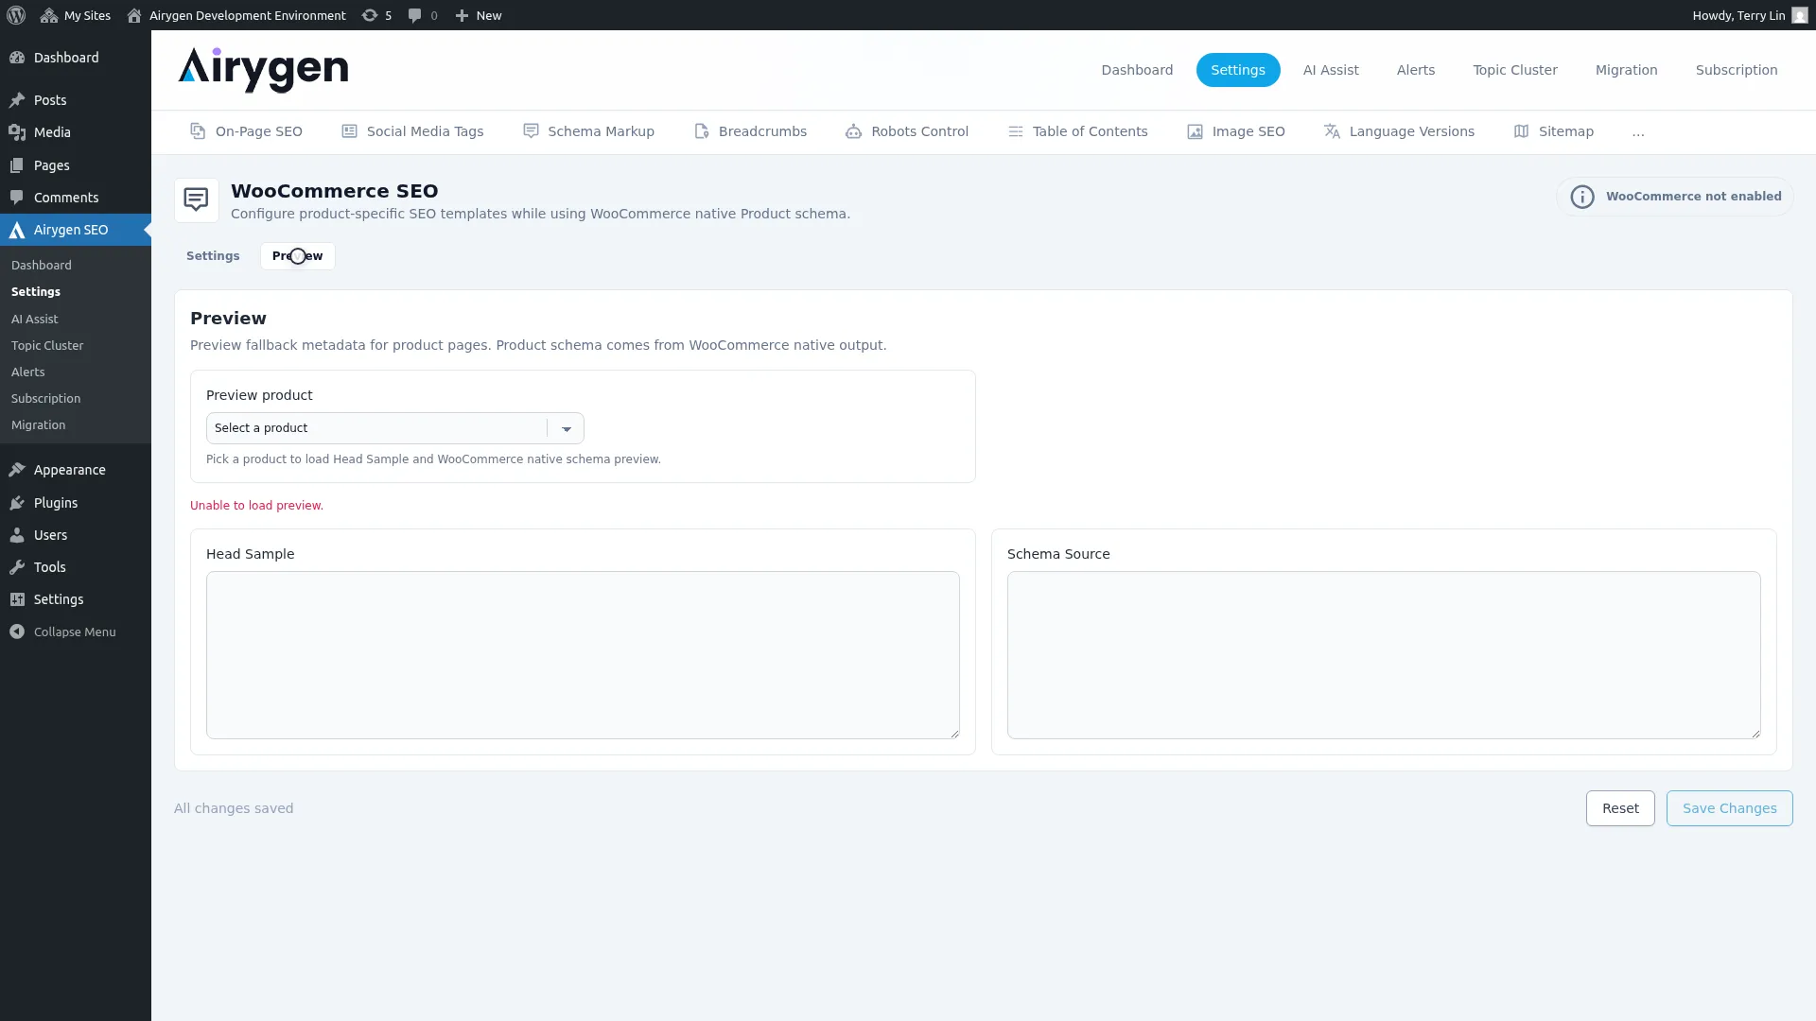Click the Comments icon in sidebar
The image size is (1816, 1021).
pyautogui.click(x=17, y=198)
